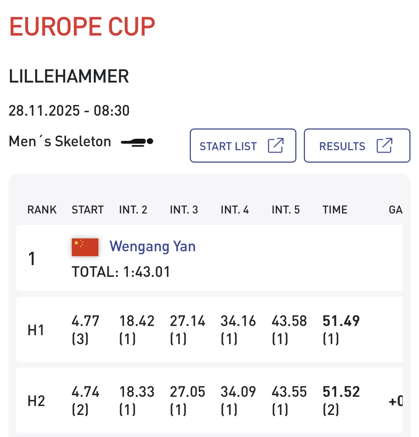This screenshot has height=437, width=419.
Task: Click the H1 finish time 51.49
Action: pyautogui.click(x=341, y=321)
